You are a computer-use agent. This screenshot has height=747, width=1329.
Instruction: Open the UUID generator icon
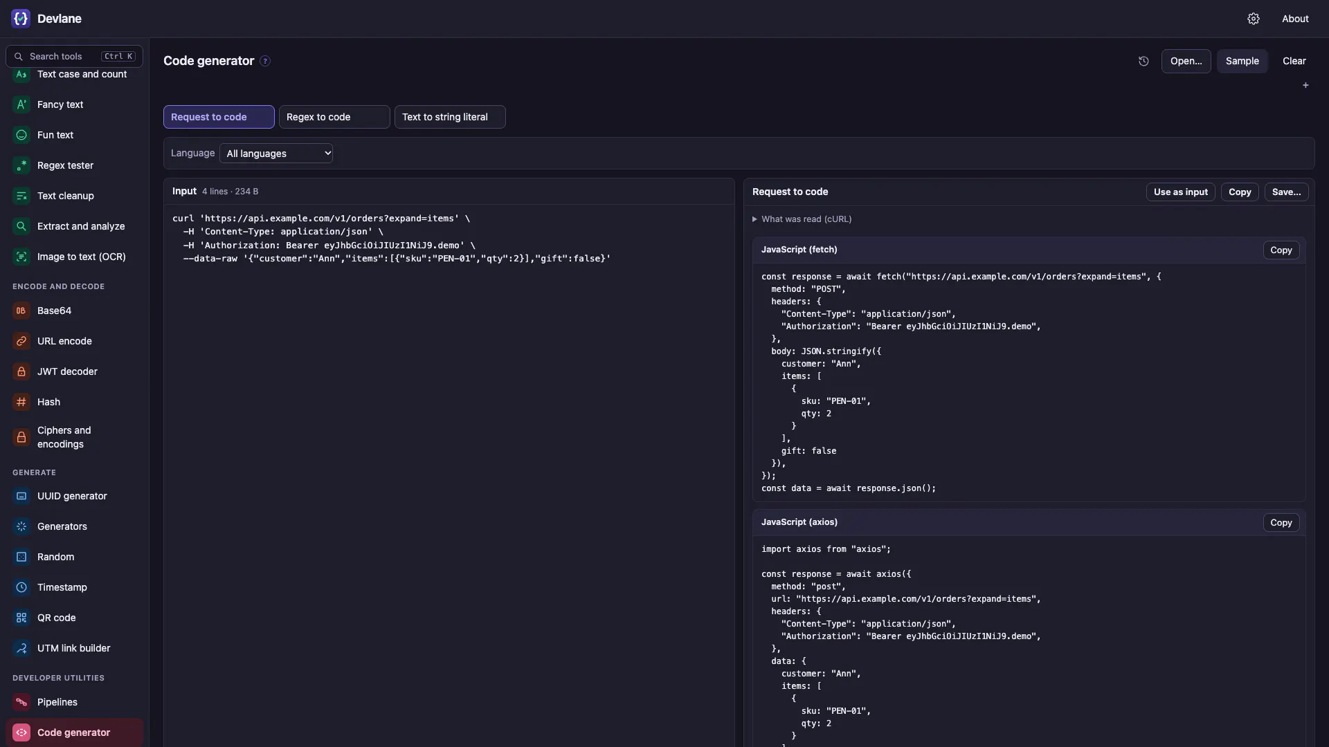[x=21, y=496]
